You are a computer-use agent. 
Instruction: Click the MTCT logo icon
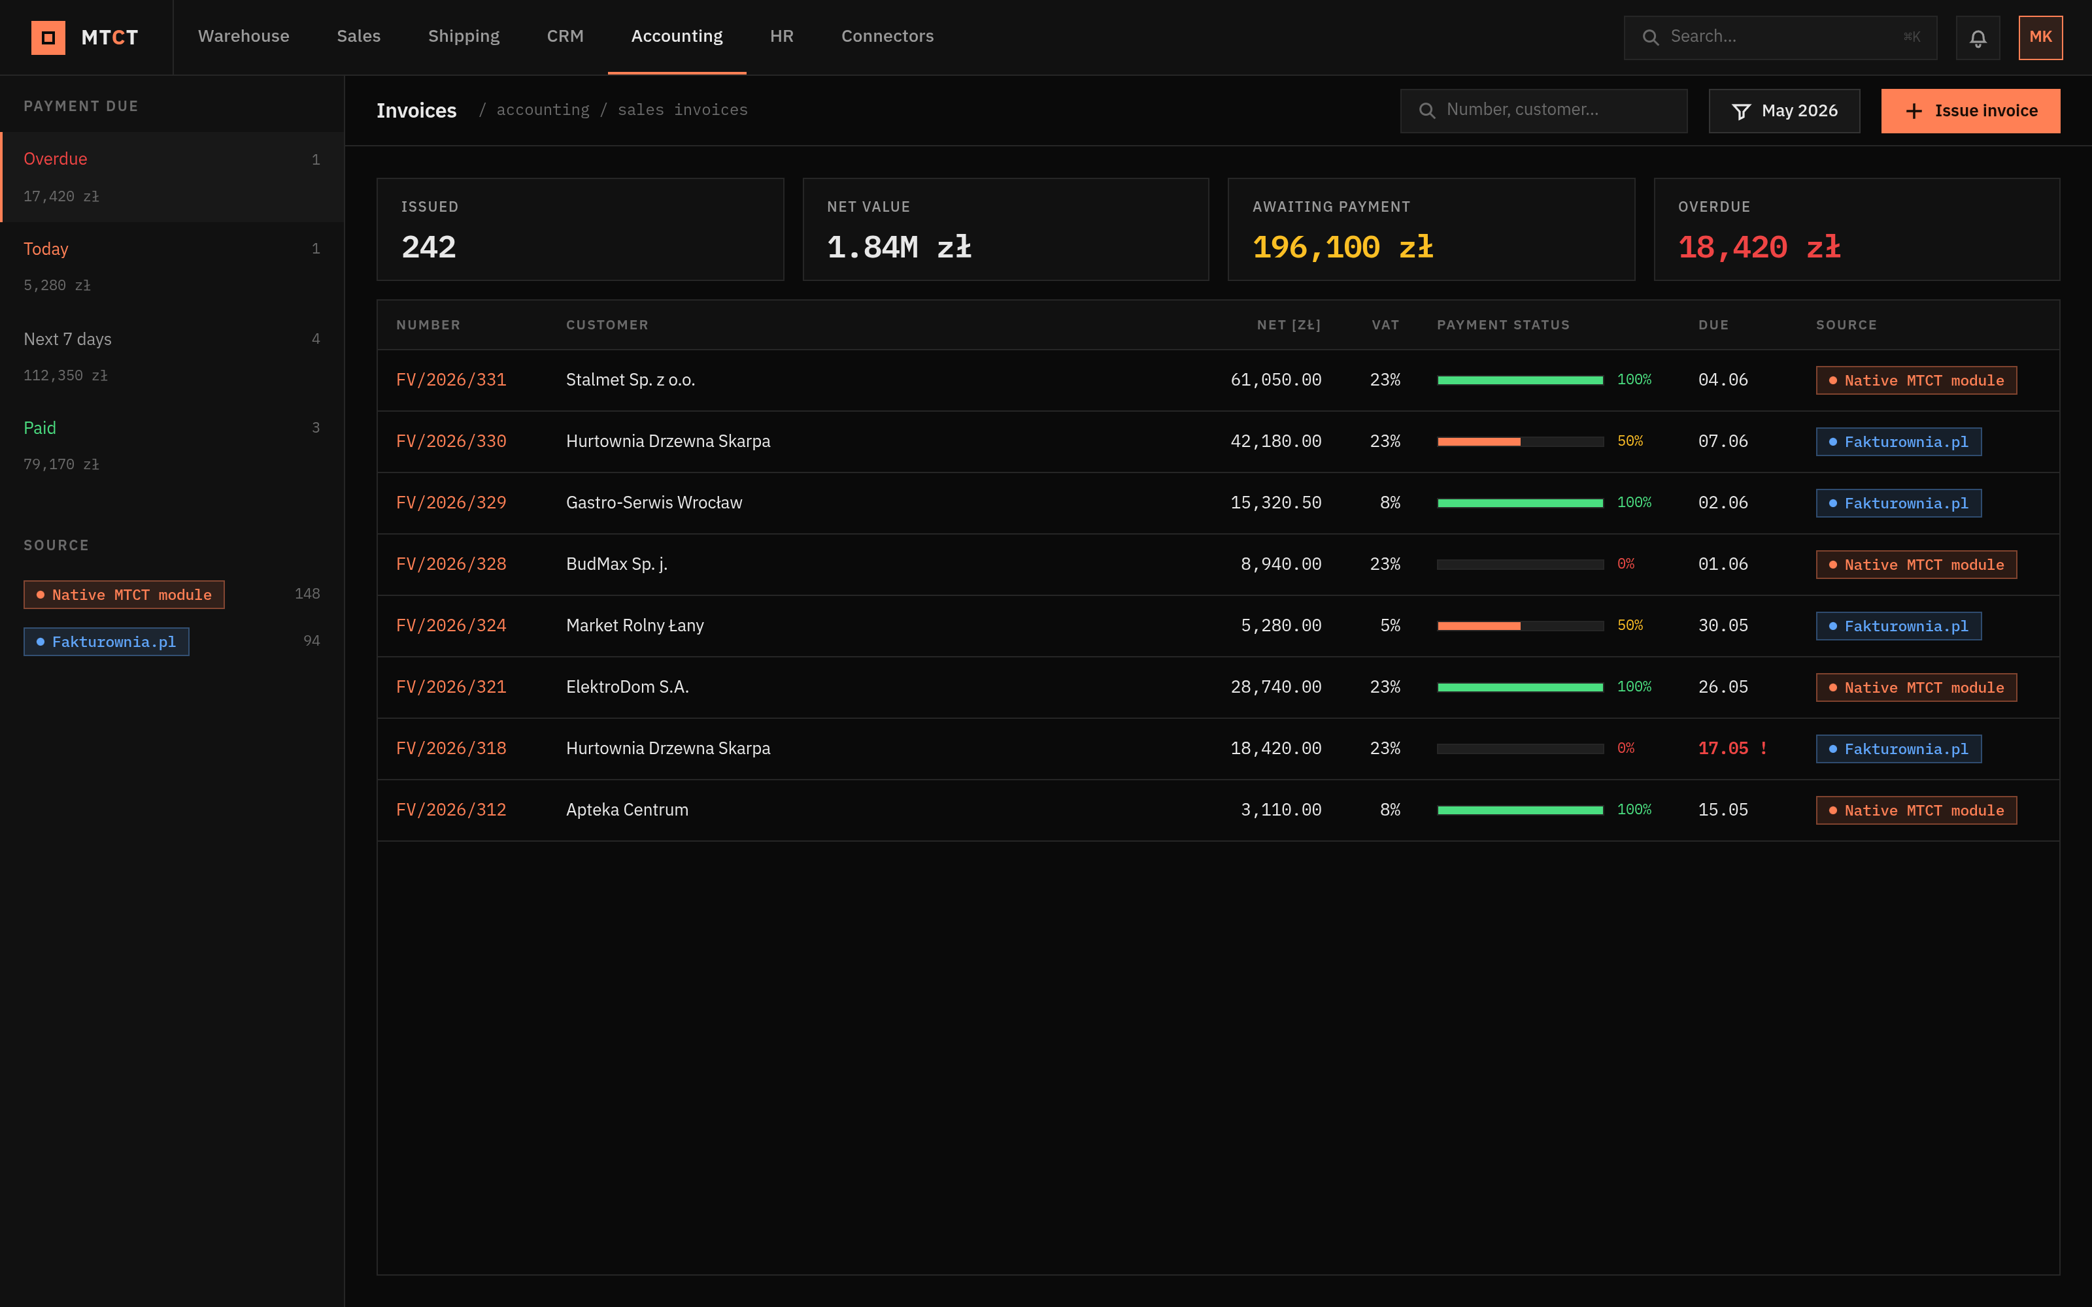click(48, 37)
